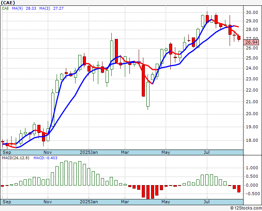Click the final red candlestick near 27.00
Image resolution: width=262 pixels, height=211 pixels.
pyautogui.click(x=239, y=38)
